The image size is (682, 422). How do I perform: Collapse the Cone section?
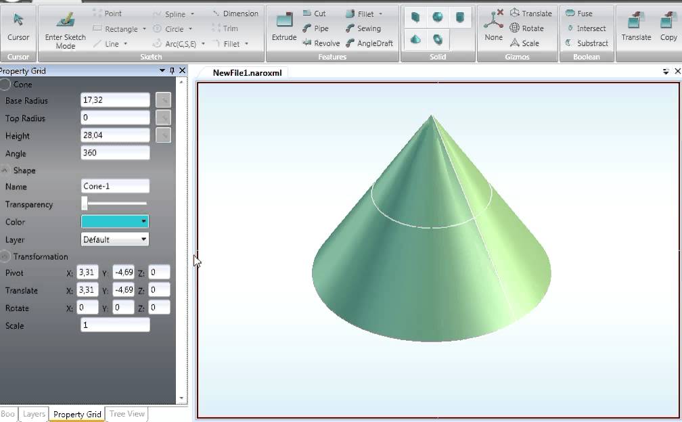5,85
